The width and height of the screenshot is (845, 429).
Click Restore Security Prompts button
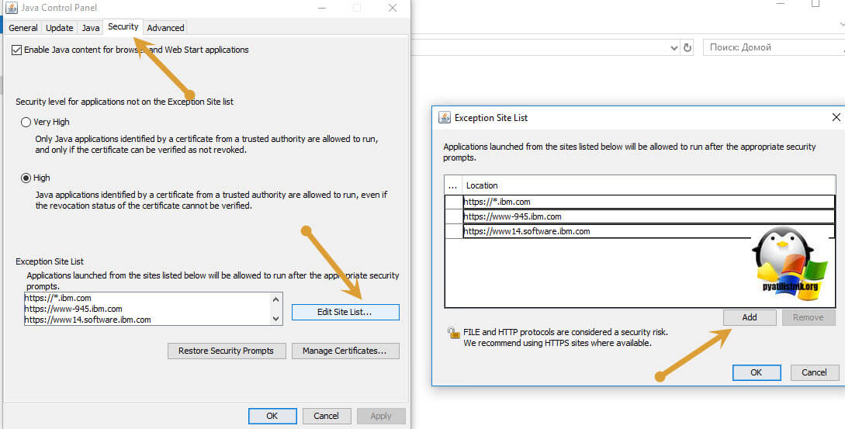(x=226, y=351)
